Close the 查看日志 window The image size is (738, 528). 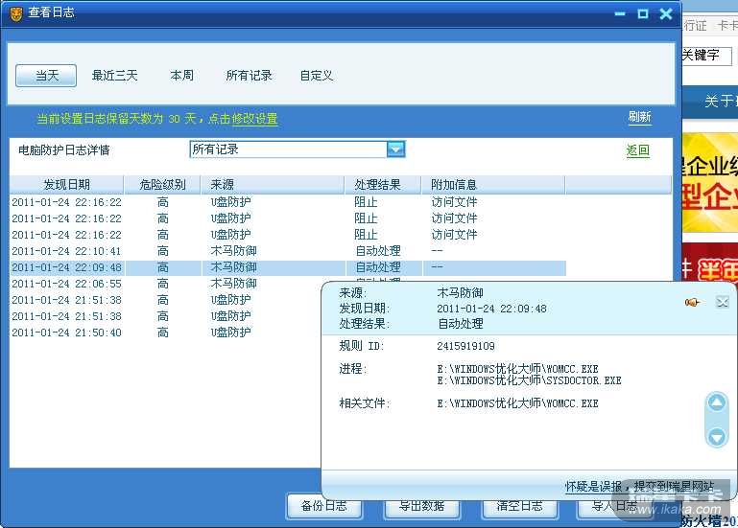[665, 14]
